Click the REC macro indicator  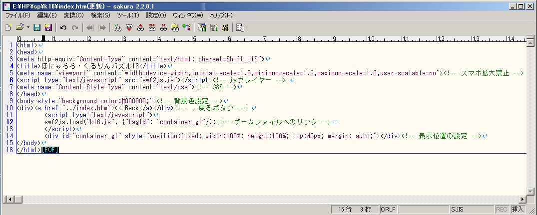(x=502, y=209)
